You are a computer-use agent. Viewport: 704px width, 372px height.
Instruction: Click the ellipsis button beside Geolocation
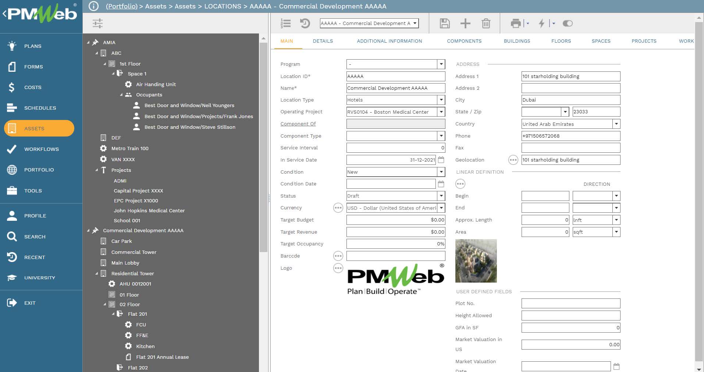(x=513, y=160)
